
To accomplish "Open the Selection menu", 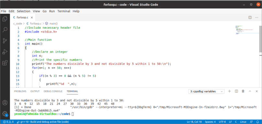I will pos(24,11).
